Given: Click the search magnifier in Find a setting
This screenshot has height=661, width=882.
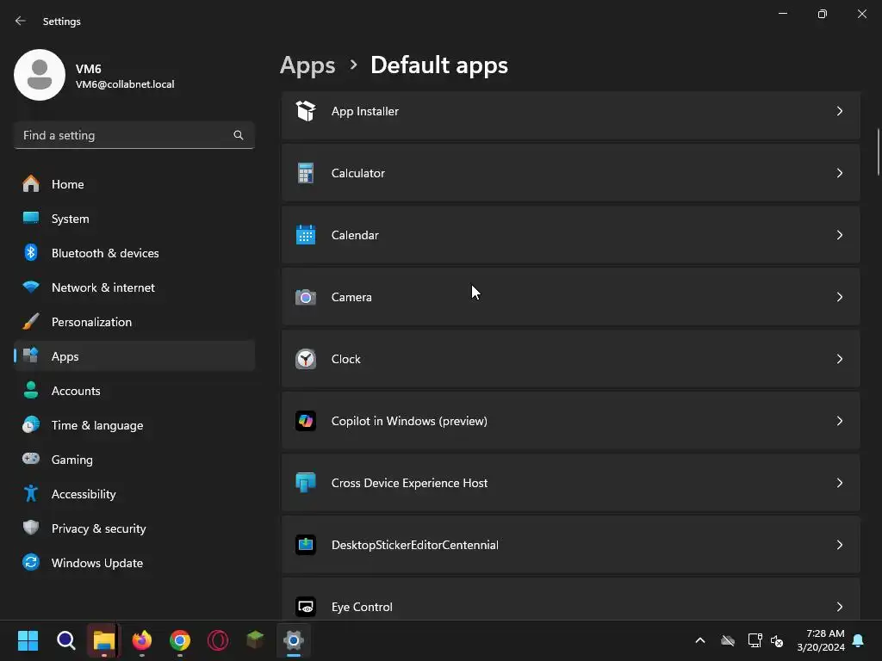Looking at the screenshot, I should coord(239,135).
